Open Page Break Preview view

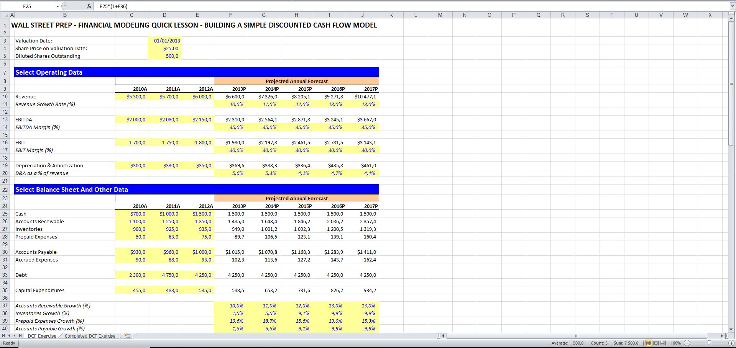click(663, 343)
